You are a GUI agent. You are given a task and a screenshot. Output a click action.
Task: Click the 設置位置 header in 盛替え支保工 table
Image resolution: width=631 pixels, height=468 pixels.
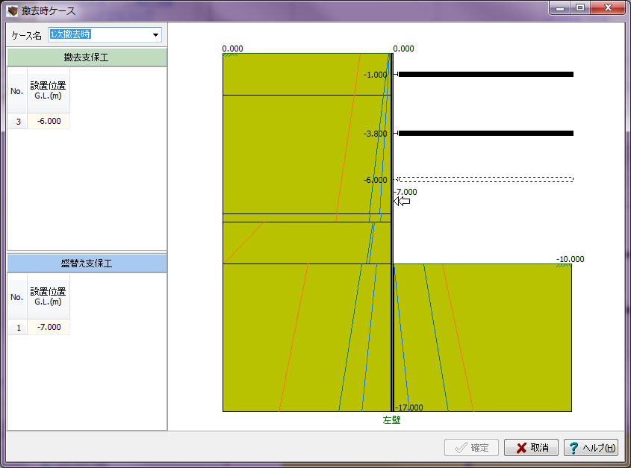49,296
